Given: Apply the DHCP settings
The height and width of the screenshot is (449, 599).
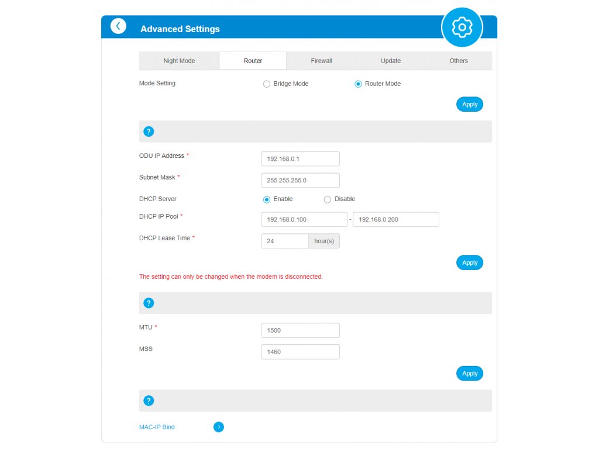Looking at the screenshot, I should coord(470,263).
